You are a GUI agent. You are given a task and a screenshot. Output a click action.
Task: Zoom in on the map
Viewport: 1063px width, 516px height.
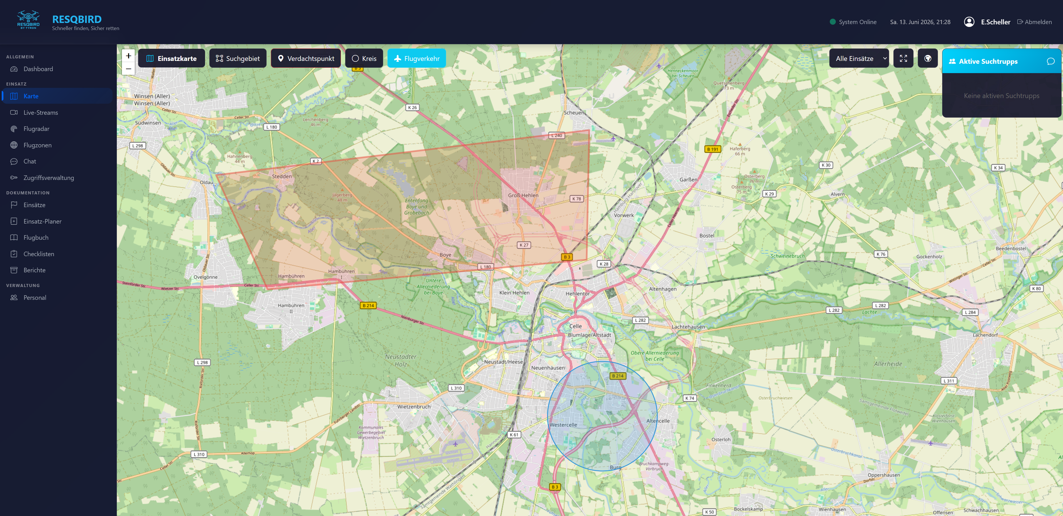click(x=128, y=56)
